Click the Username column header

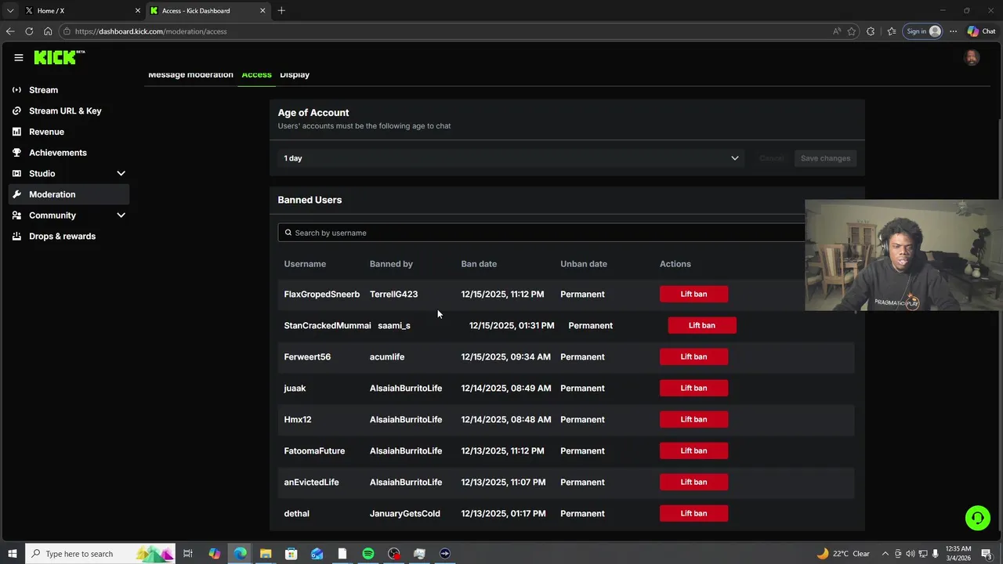(305, 264)
